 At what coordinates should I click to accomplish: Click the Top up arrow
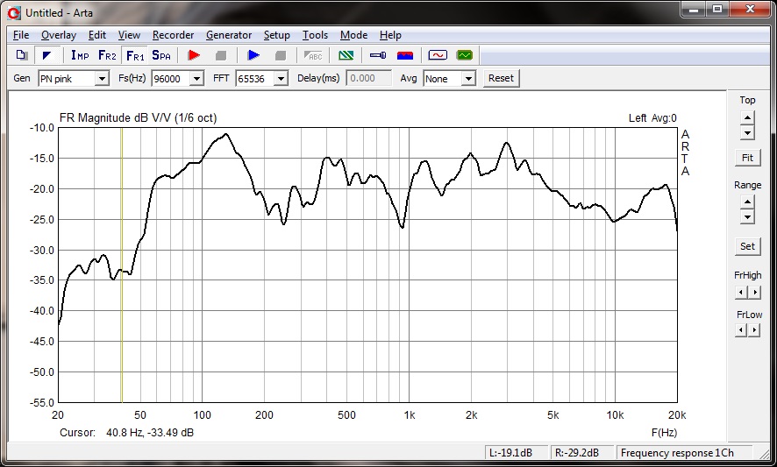point(747,117)
